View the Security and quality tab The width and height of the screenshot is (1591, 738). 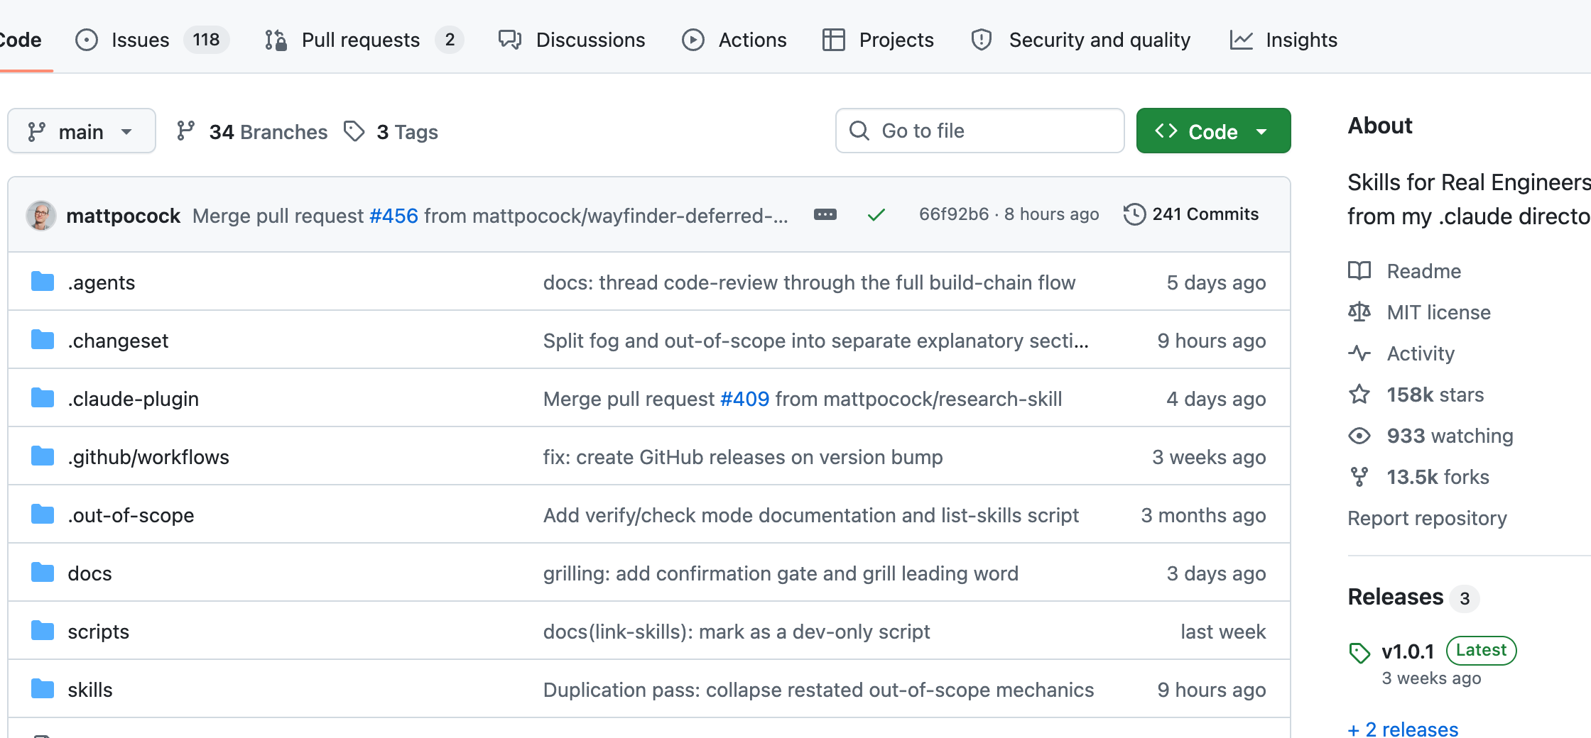(x=1080, y=40)
